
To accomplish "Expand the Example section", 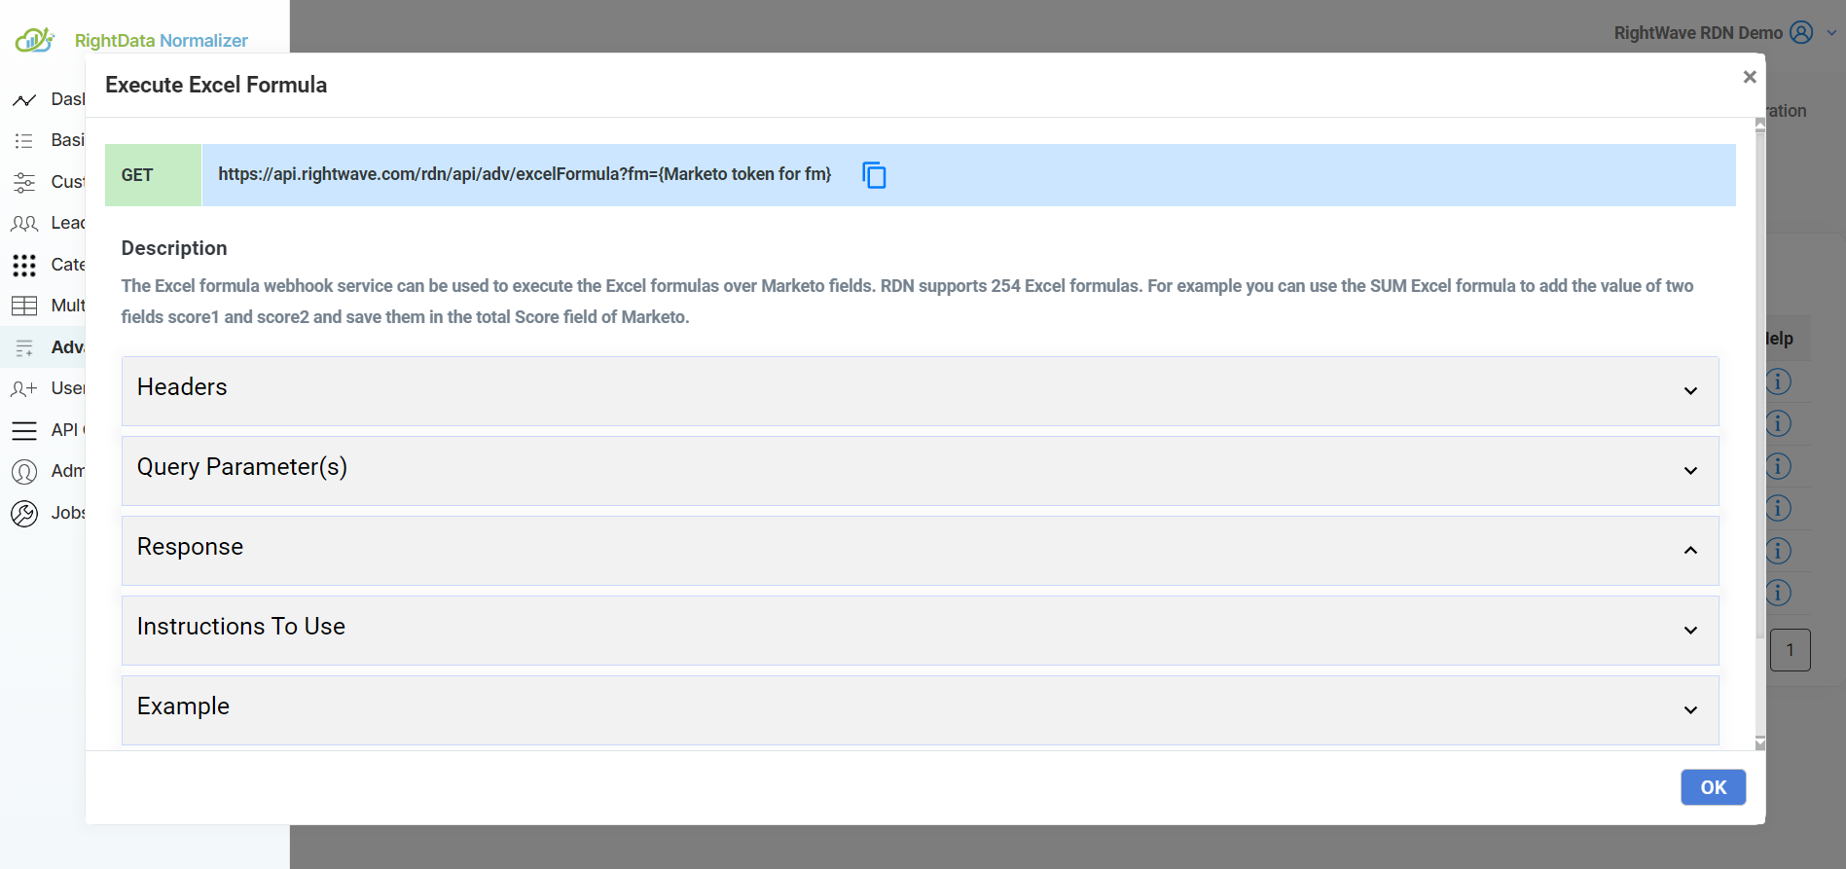I will click(920, 709).
